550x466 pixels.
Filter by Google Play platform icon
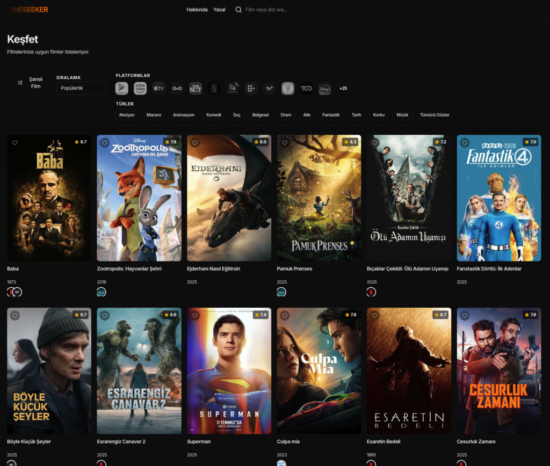tap(122, 89)
